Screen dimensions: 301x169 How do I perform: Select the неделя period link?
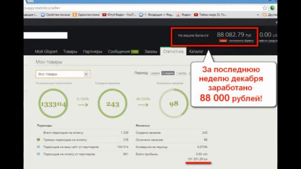pos(155,73)
